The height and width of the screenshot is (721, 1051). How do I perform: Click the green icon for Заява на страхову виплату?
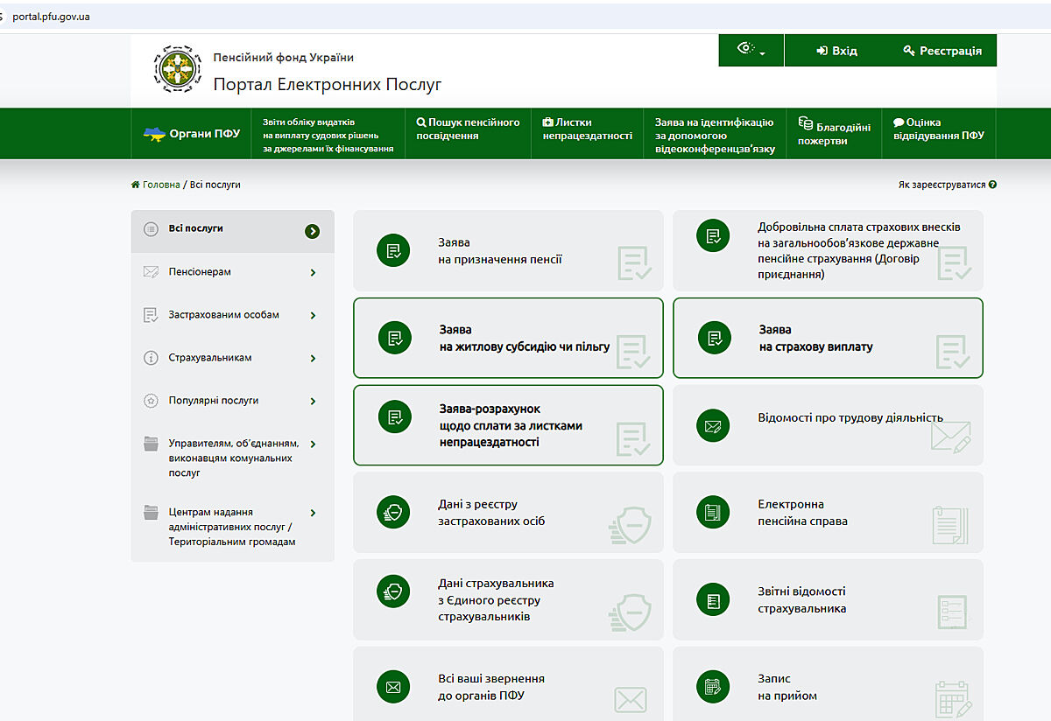click(x=713, y=338)
